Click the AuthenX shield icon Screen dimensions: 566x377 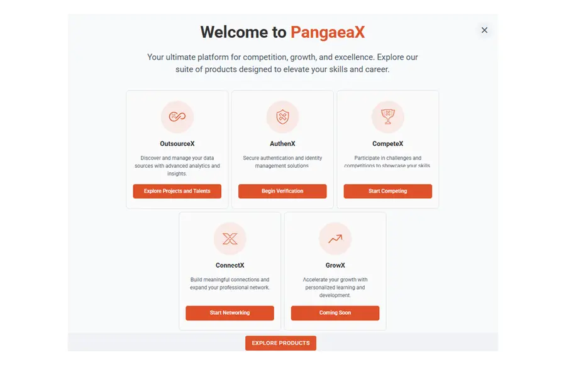coord(282,117)
